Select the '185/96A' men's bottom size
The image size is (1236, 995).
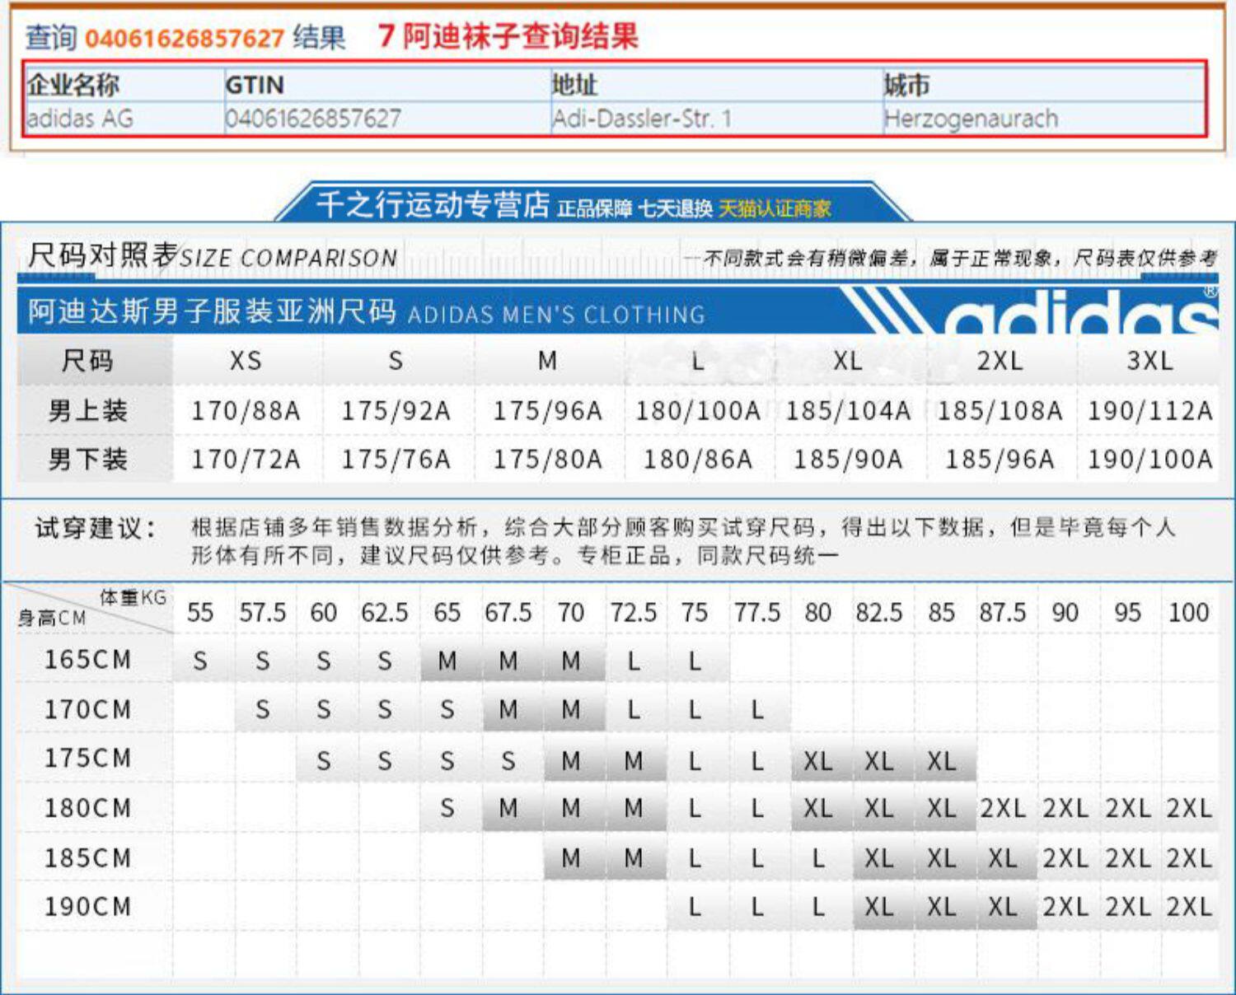[1000, 459]
